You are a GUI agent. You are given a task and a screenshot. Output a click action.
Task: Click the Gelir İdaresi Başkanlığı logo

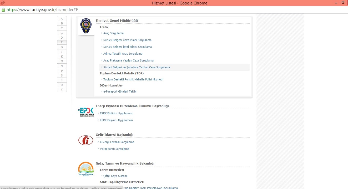pyautogui.click(x=86, y=140)
